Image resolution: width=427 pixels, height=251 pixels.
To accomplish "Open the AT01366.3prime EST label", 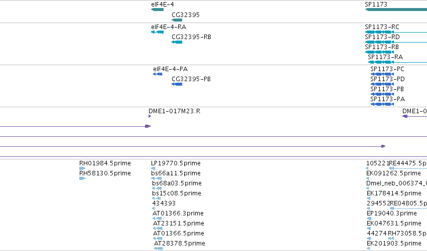I will click(178, 213).
